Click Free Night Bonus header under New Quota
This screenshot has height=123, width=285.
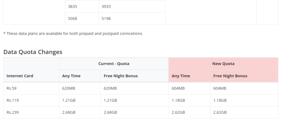pyautogui.click(x=244, y=76)
